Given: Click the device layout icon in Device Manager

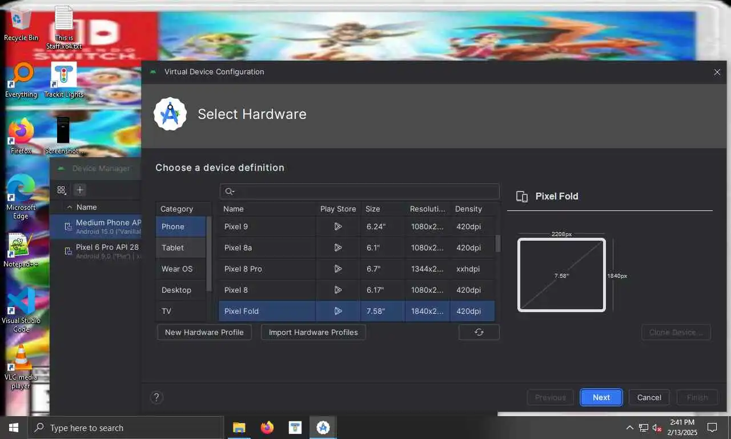Looking at the screenshot, I should coord(62,190).
